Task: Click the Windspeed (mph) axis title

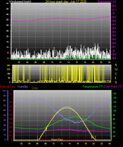Action: click(20, 2)
